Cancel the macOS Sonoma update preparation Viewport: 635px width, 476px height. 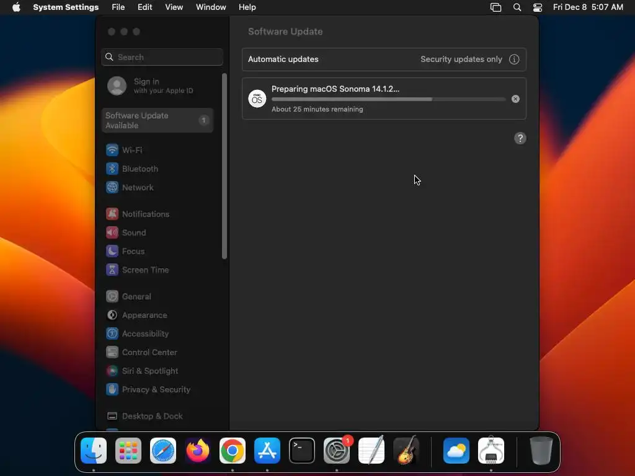515,99
